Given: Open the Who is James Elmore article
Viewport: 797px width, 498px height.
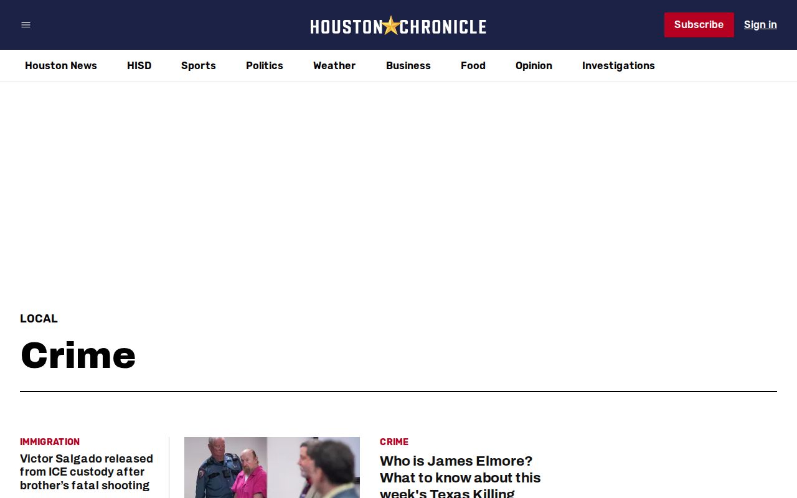Looking at the screenshot, I should tap(460, 477).
